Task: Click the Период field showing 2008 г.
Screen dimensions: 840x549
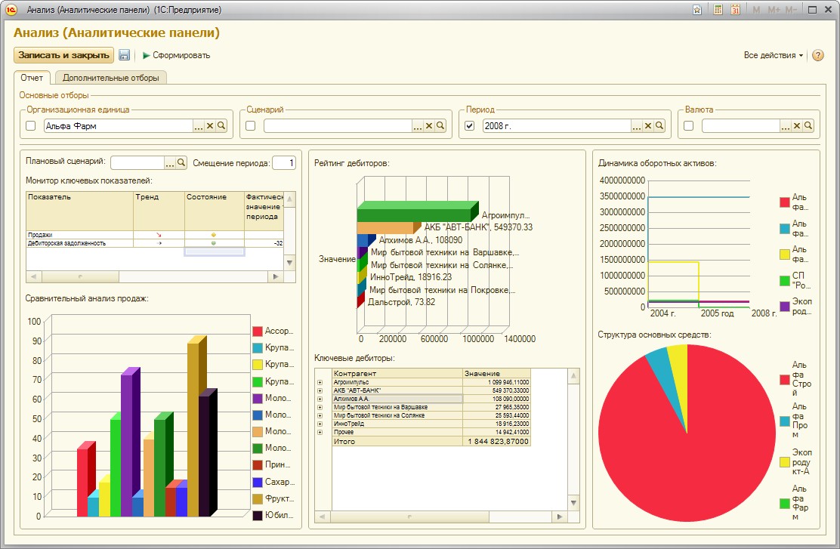Action: (x=556, y=126)
